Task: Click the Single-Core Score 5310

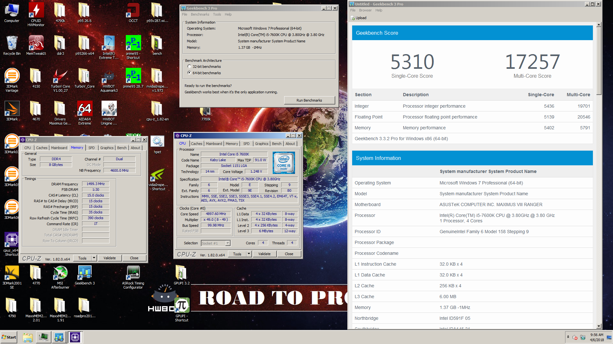Action: coord(412,62)
